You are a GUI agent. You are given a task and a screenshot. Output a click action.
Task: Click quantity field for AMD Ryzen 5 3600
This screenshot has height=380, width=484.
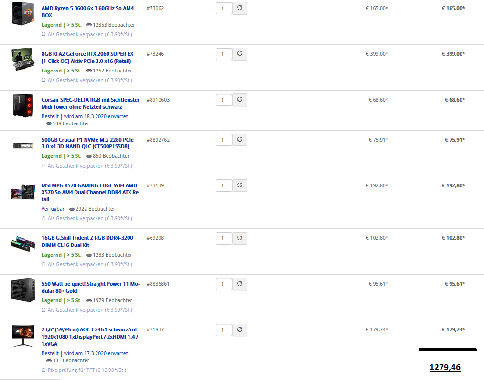pyautogui.click(x=224, y=8)
